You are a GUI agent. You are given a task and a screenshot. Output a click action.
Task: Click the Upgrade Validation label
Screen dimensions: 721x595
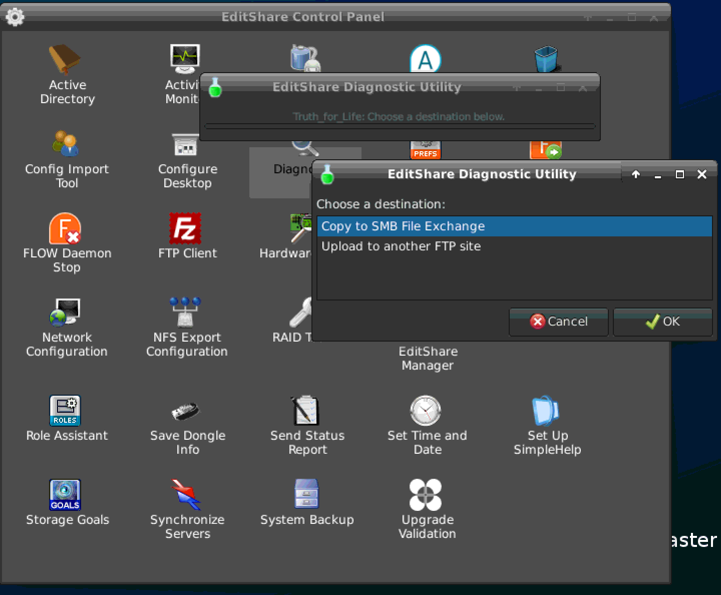[x=427, y=526]
